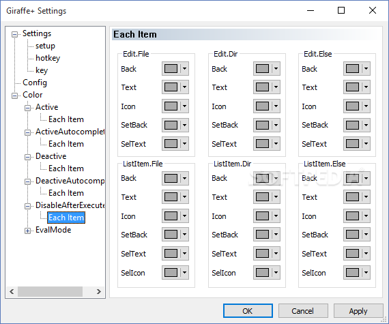Click the Cancel button

coord(303,311)
